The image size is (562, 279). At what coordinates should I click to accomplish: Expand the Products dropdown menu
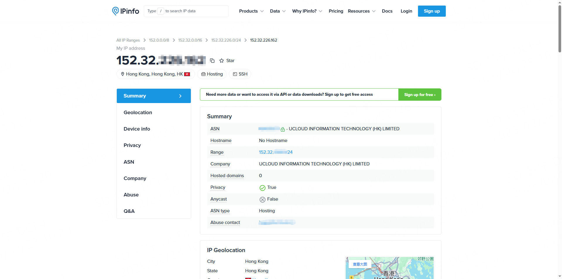click(x=251, y=11)
